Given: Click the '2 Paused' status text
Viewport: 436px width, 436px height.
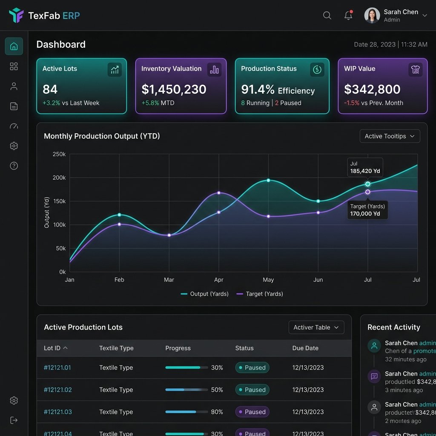Looking at the screenshot, I should point(288,103).
